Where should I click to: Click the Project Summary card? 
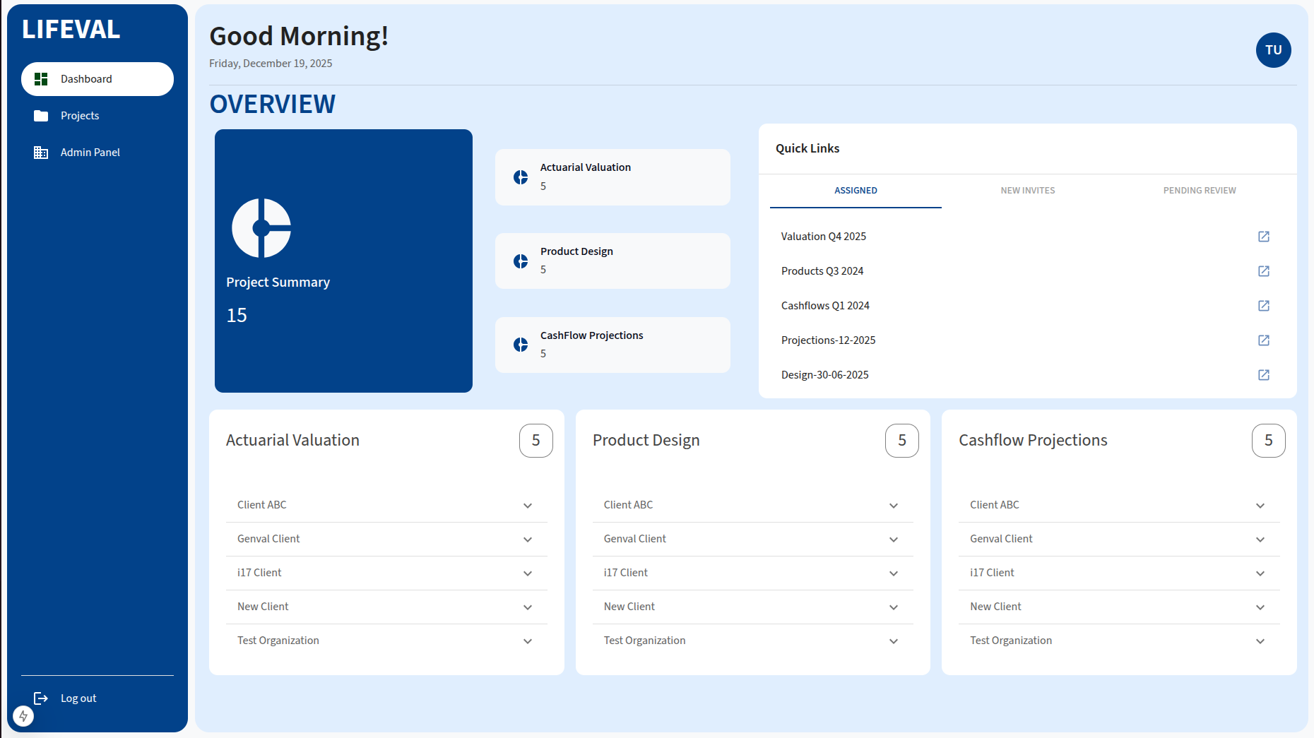click(343, 261)
